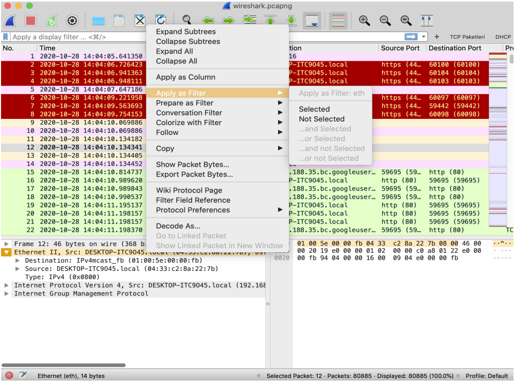Viewport: 514px width, 381px height.
Task: Toggle auto-scroll during live capture
Action: [x=312, y=21]
